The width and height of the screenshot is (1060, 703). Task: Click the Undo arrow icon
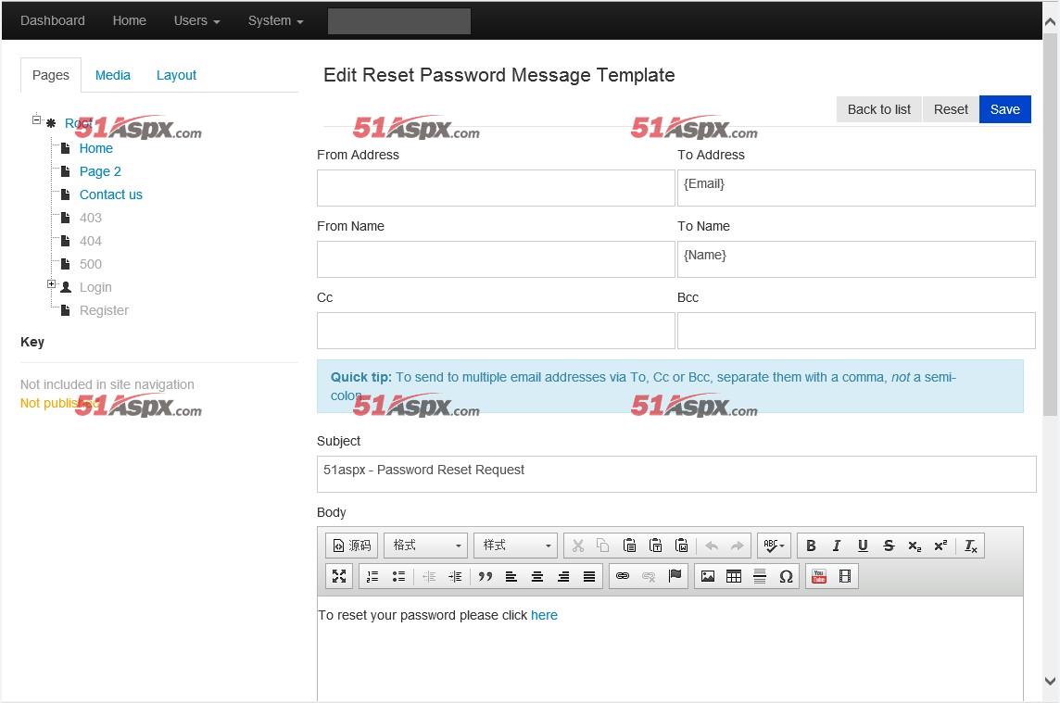tap(712, 546)
